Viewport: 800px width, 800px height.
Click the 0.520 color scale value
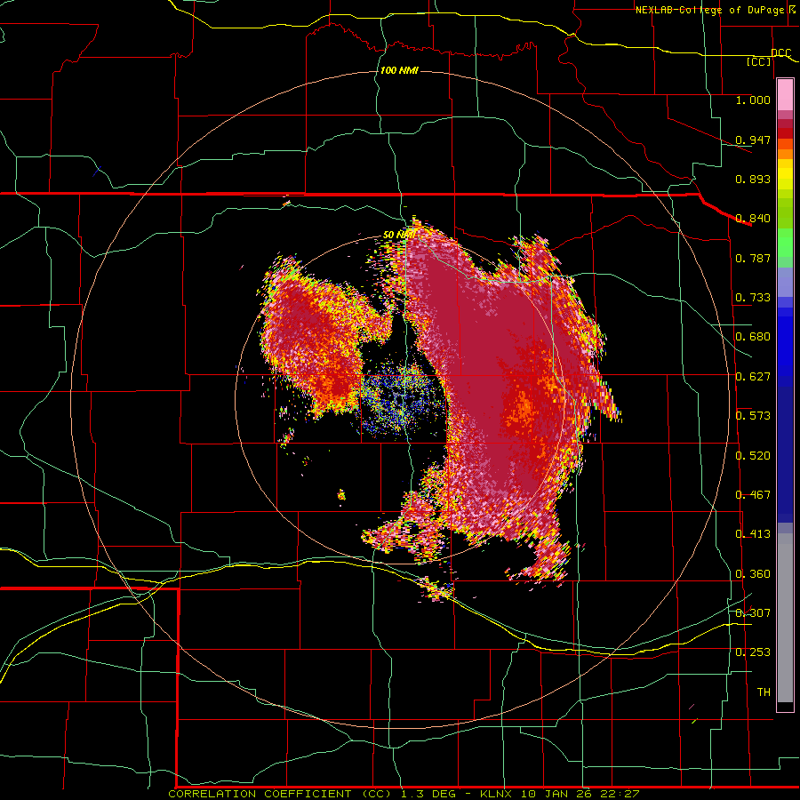point(753,456)
